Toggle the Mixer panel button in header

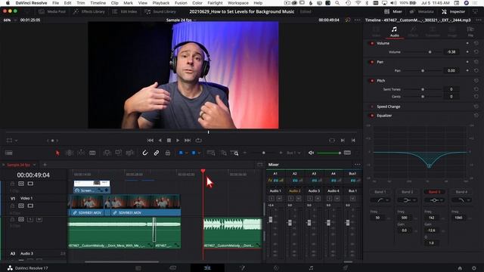(393, 12)
